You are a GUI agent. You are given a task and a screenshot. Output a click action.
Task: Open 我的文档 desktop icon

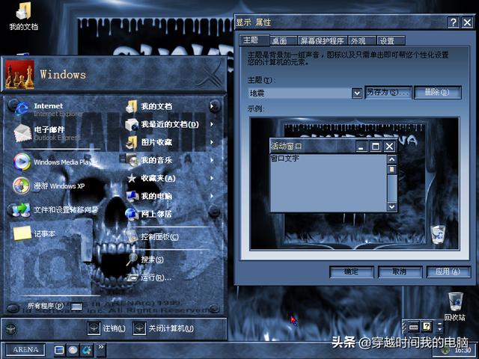tap(23, 16)
